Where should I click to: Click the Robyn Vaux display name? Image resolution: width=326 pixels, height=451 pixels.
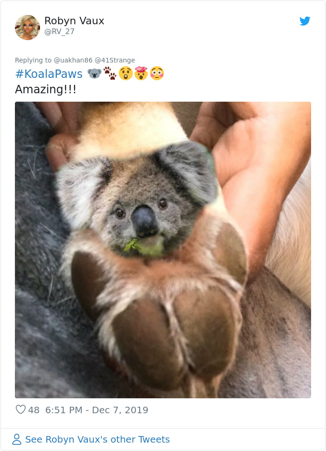click(74, 21)
